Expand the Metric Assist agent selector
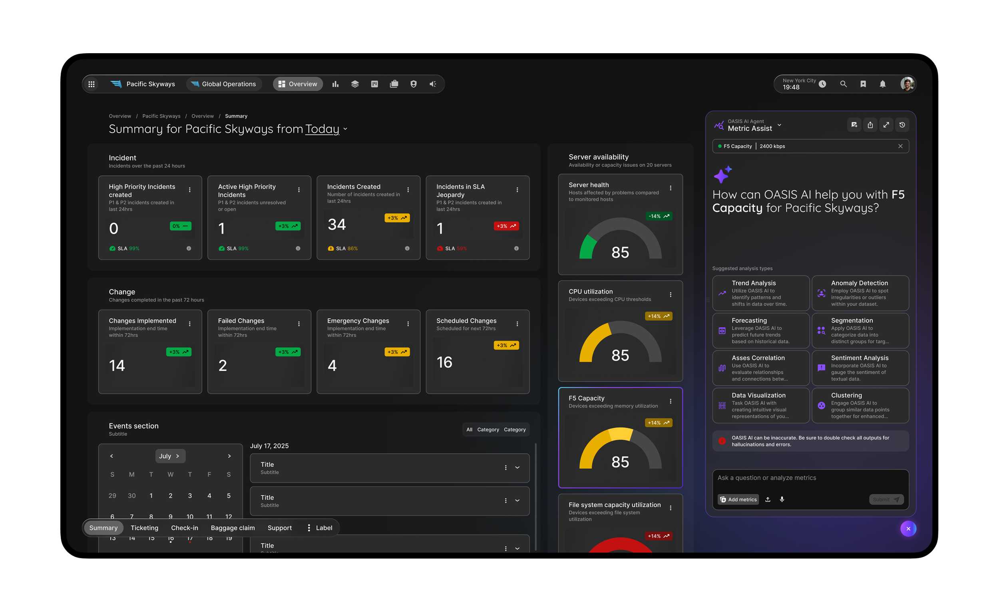Viewport: 999px width, 612px height. click(x=779, y=125)
